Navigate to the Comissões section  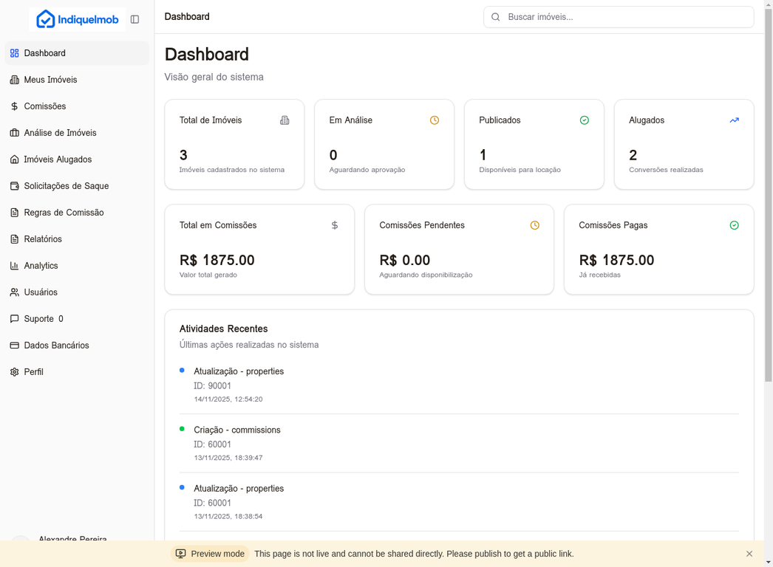(x=46, y=106)
